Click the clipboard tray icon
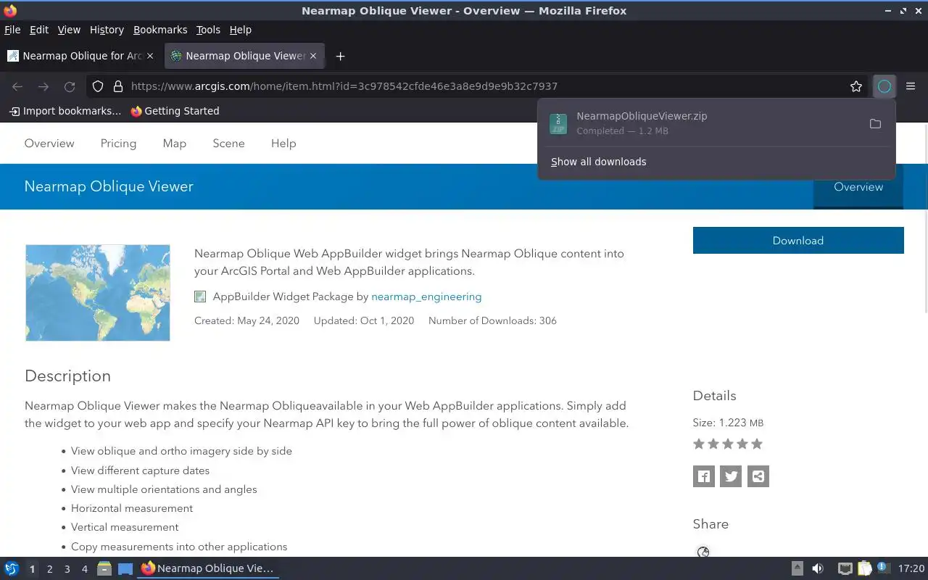Image resolution: width=928 pixels, height=580 pixels. pos(864,569)
